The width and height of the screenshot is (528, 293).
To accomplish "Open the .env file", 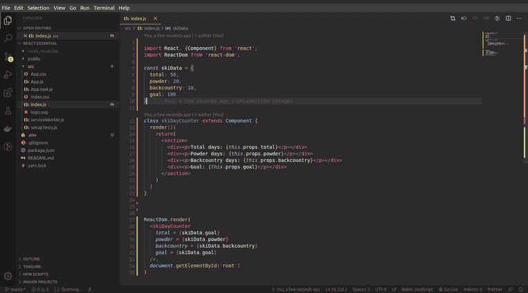I will coord(33,135).
